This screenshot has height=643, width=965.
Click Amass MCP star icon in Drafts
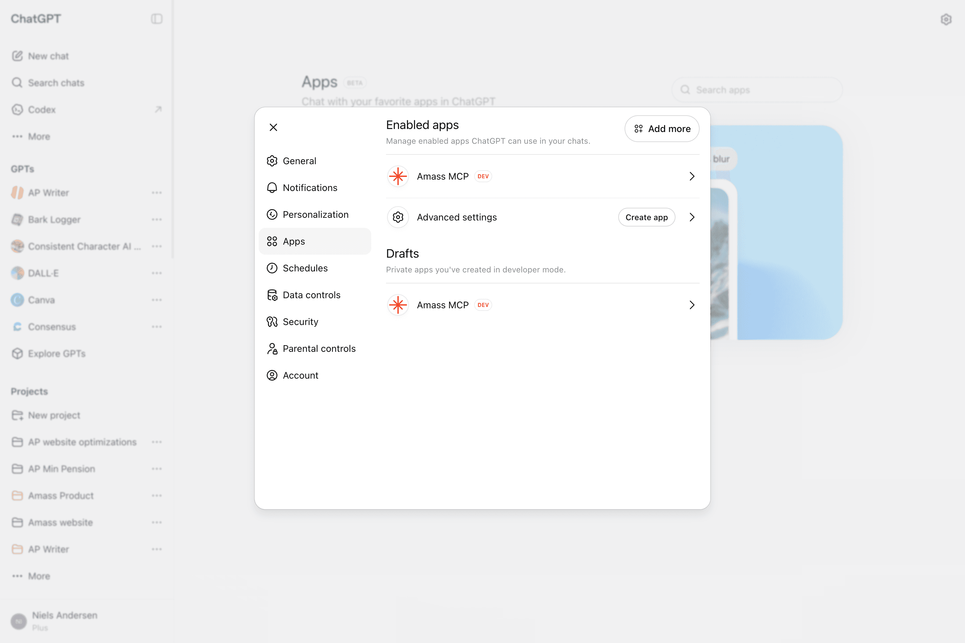click(398, 305)
